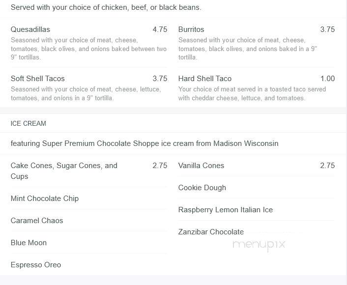
Task: Click the menupix watermark logo
Action: tap(259, 245)
